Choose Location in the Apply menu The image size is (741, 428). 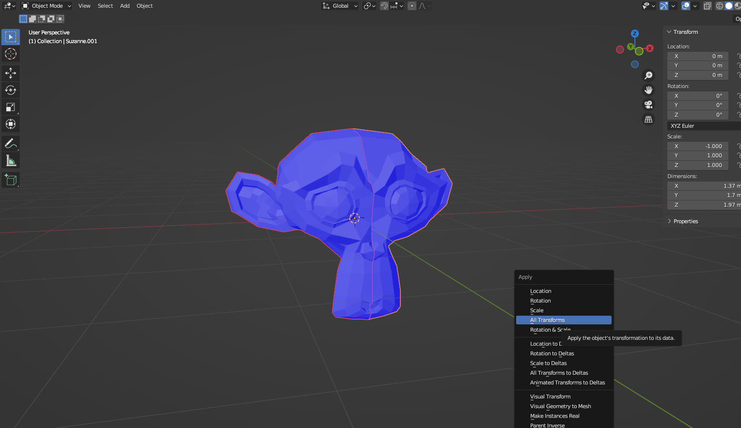[x=564, y=291]
